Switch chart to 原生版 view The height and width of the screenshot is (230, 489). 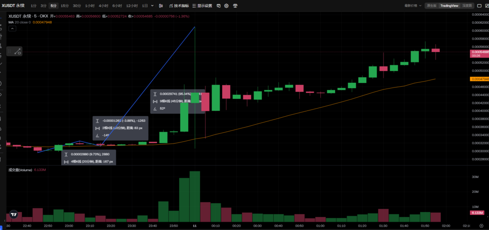(431, 6)
